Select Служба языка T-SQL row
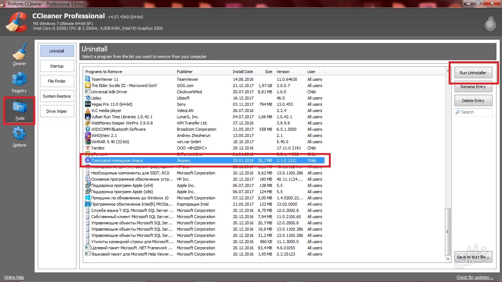 (204, 210)
